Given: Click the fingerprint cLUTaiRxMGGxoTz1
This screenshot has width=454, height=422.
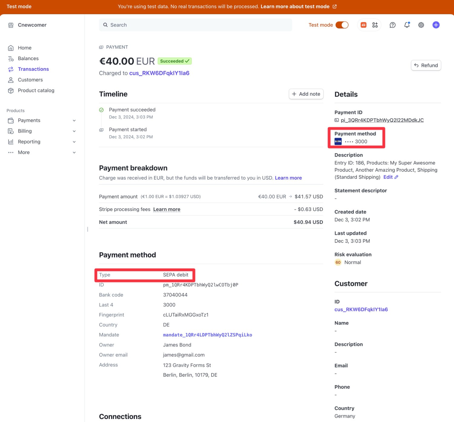Looking at the screenshot, I should (x=186, y=315).
